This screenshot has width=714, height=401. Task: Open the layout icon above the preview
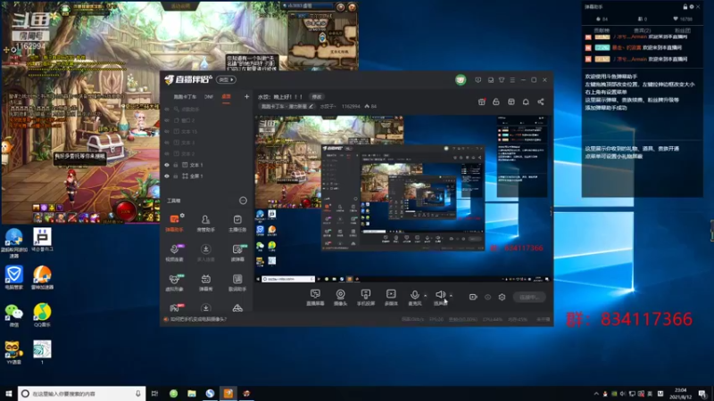point(511,102)
